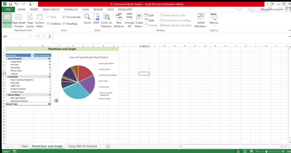The width and height of the screenshot is (291, 153).
Task: Click the zoom in plus button
Action: pyautogui.click(x=283, y=152)
